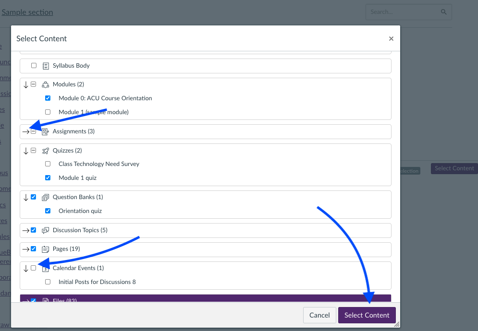Click the Assignments icon
The height and width of the screenshot is (331, 478).
46,131
